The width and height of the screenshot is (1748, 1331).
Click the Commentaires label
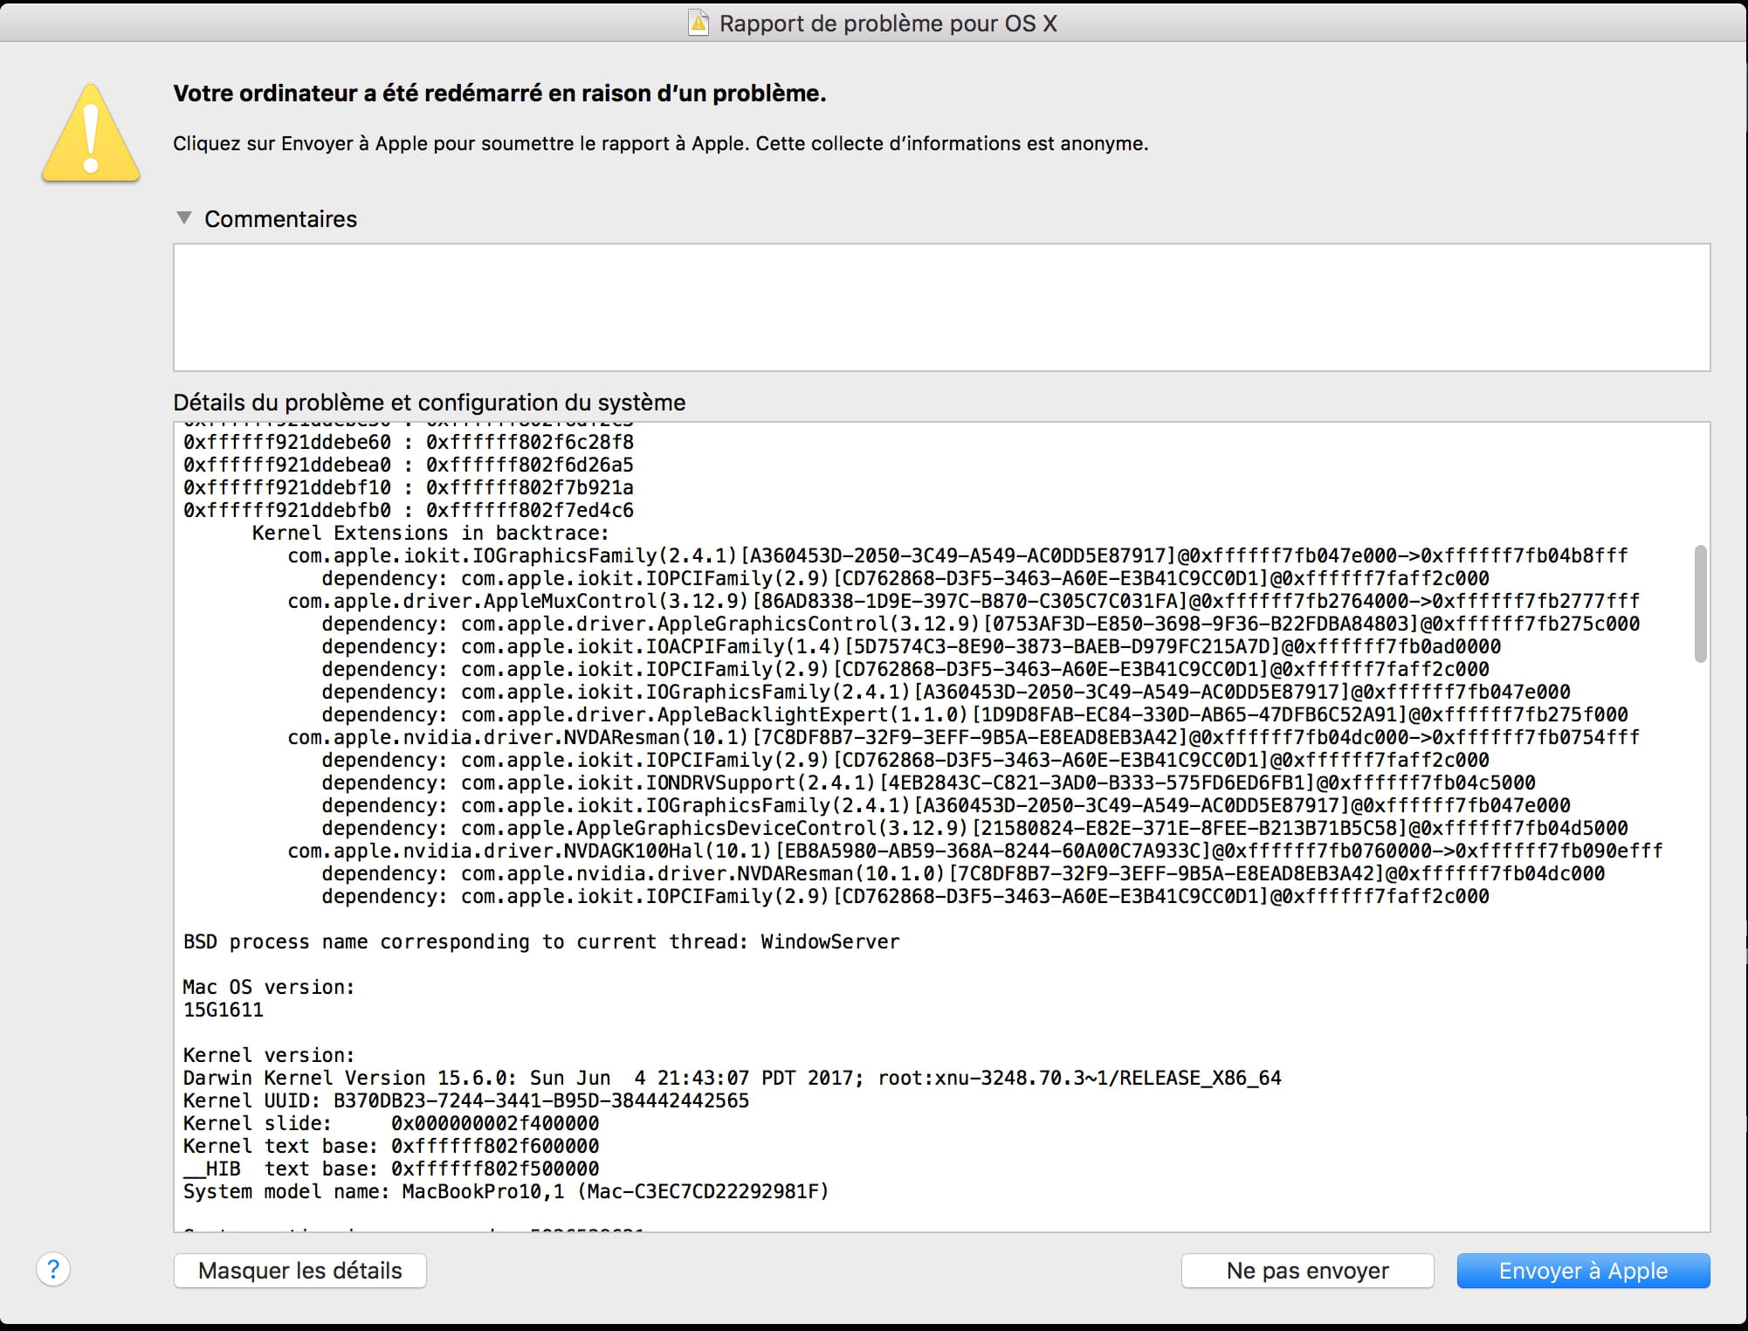click(281, 219)
